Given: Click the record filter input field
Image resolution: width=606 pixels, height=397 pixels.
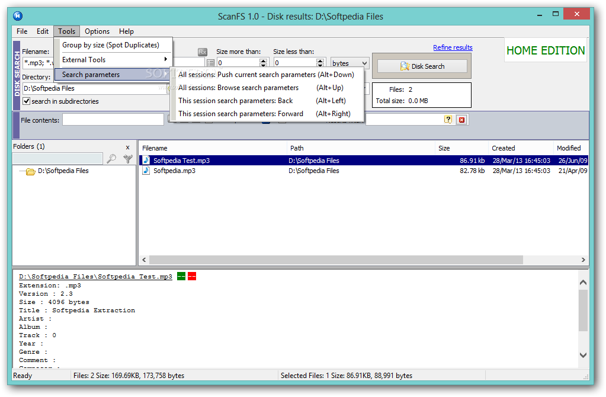Looking at the screenshot, I should coord(404,120).
